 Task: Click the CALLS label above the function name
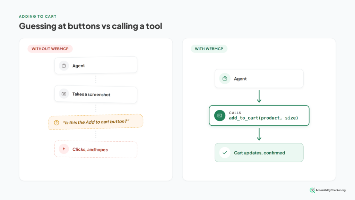coord(235,113)
